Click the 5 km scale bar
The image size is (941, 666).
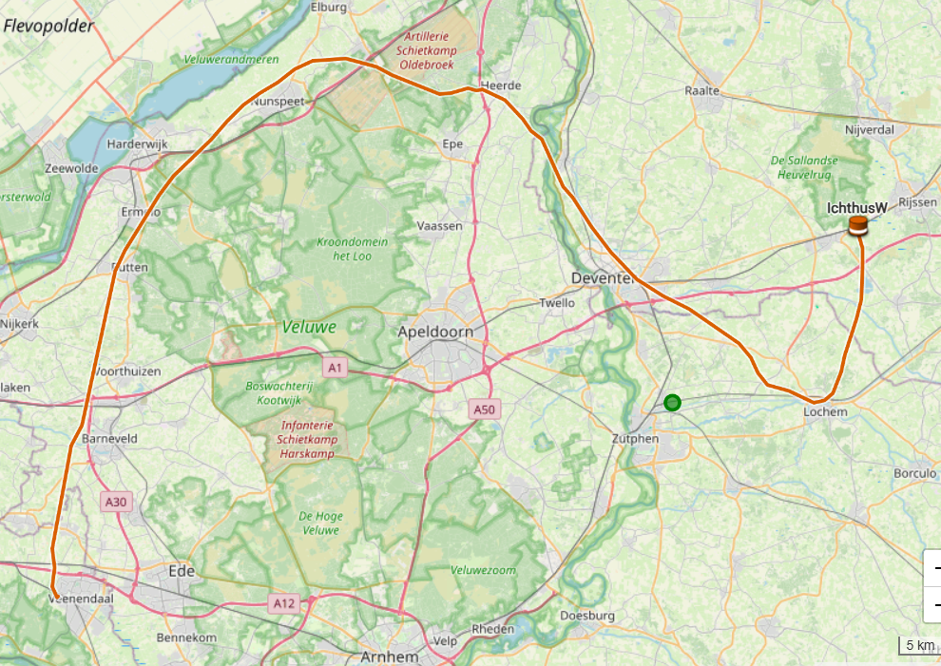tap(919, 646)
